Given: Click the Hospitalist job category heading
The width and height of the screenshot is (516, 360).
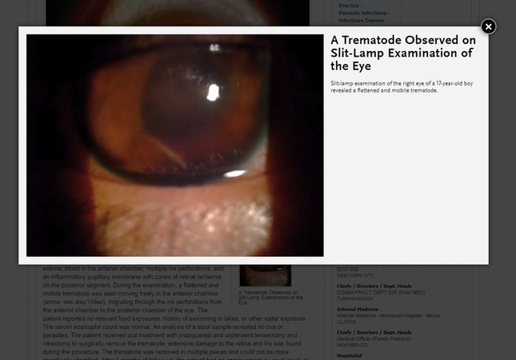Looking at the screenshot, I should pyautogui.click(x=349, y=355).
